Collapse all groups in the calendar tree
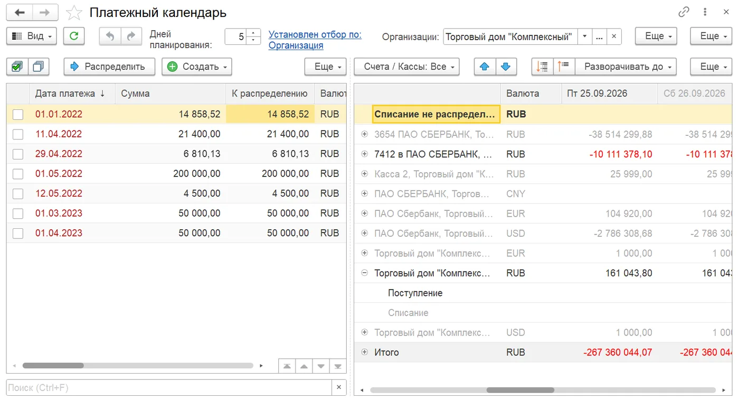The width and height of the screenshot is (739, 400). 564,67
